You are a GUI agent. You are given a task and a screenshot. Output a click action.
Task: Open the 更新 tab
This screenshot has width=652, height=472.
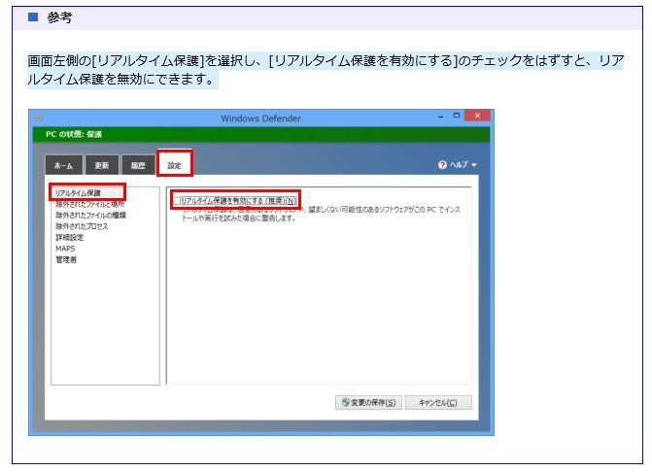(102, 165)
